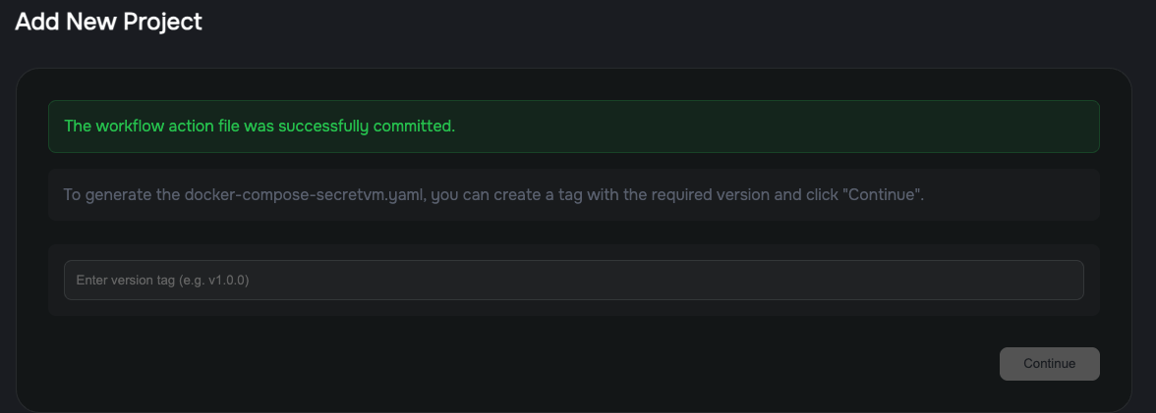Click the green workflow success message
The image size is (1156, 413).
click(260, 127)
